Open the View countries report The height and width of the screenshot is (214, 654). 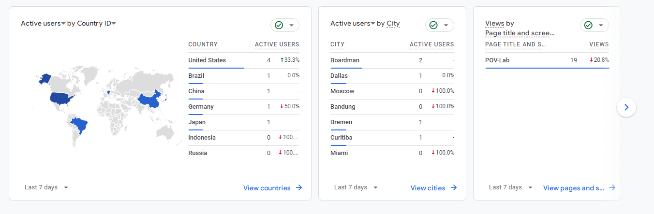pyautogui.click(x=267, y=188)
